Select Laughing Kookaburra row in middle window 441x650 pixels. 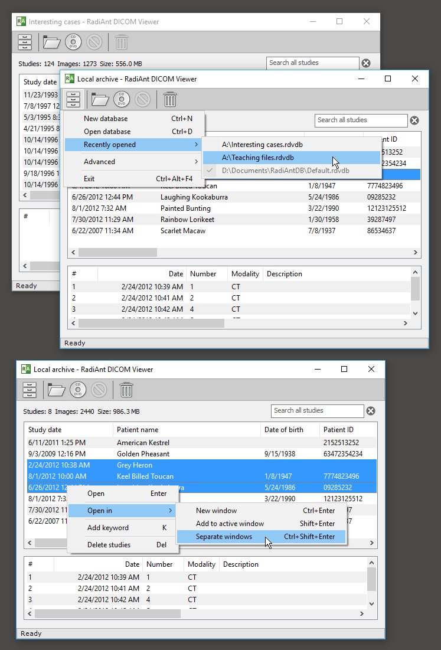point(246,197)
